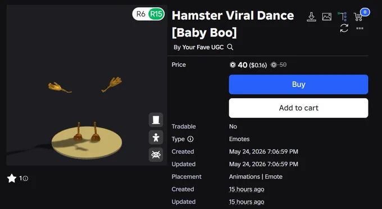The width and height of the screenshot is (382, 209).
Task: Click the avatar figure preview button
Action: pyautogui.click(x=156, y=137)
